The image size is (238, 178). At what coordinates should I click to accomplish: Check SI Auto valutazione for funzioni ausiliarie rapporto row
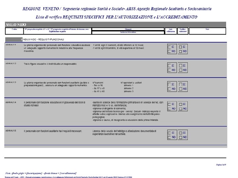(169, 84)
